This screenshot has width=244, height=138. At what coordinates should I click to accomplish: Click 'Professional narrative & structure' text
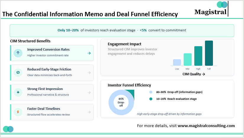[x=48, y=95]
